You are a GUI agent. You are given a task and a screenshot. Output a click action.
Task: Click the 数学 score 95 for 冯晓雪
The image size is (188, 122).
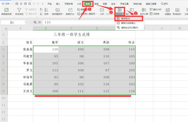[x=46, y=56]
